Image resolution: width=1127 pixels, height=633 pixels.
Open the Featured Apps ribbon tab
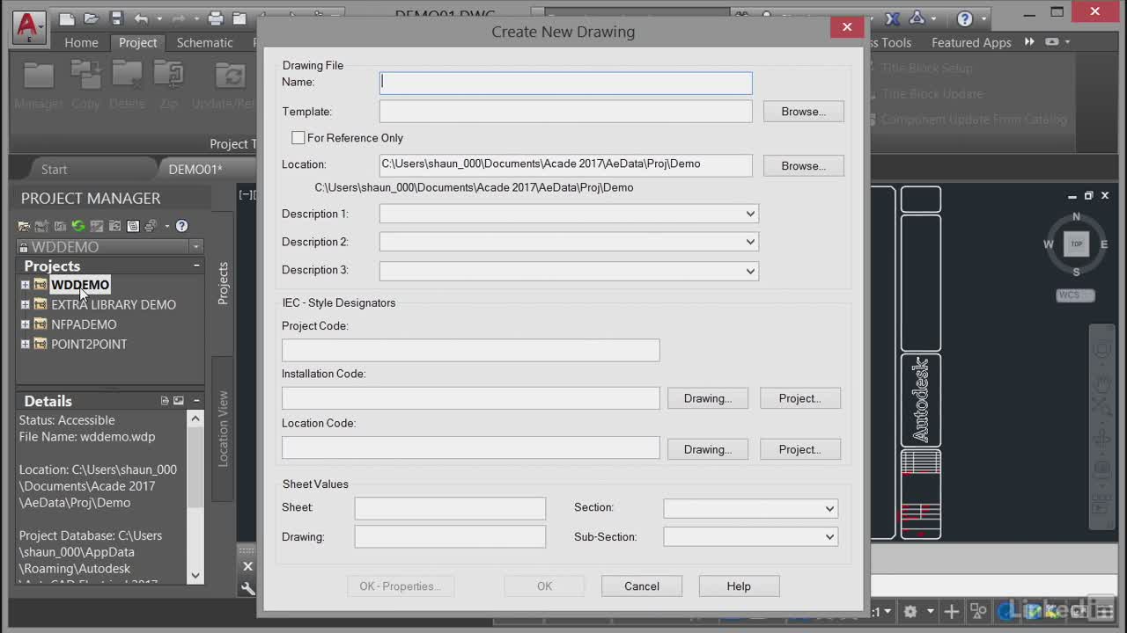971,42
